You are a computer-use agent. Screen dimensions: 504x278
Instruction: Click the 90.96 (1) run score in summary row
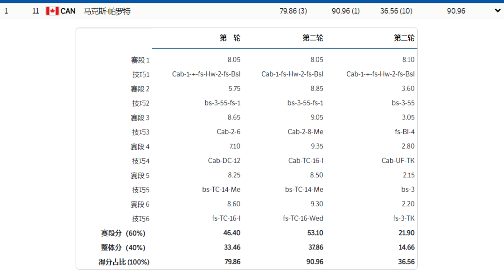[345, 11]
